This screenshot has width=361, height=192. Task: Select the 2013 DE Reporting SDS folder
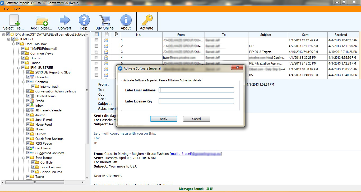(x=53, y=72)
